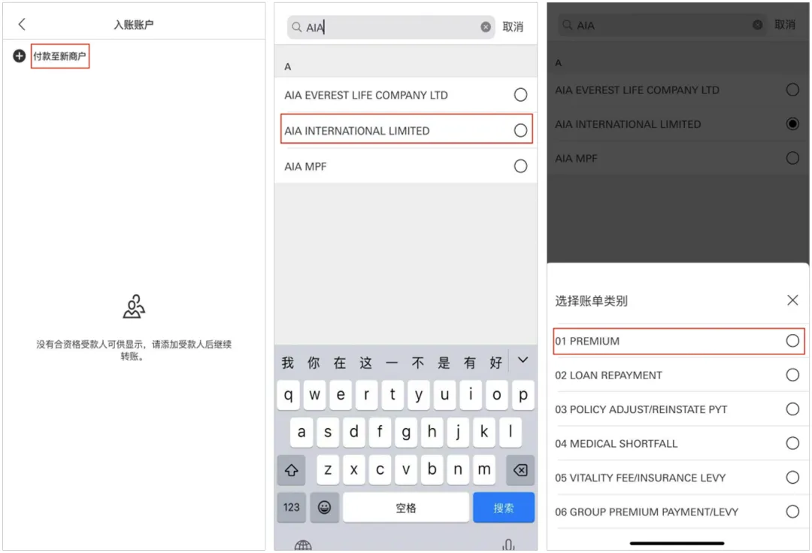Viewport: 812px width, 553px height.
Task: Tap 取消 in the dimmed right screen
Action: coord(784,24)
